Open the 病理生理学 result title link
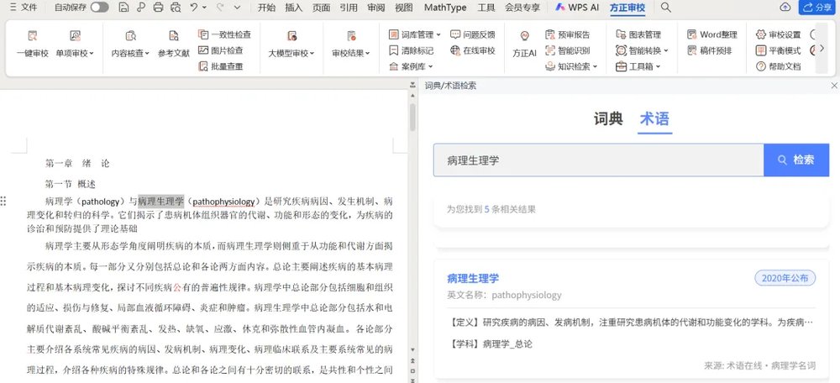The width and height of the screenshot is (840, 383). (x=473, y=278)
